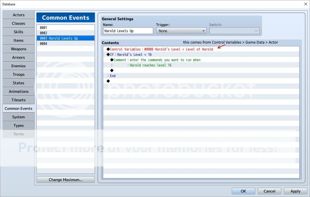310x197 pixels.
Task: Go to the Items tab
Action: pyautogui.click(x=18, y=40)
